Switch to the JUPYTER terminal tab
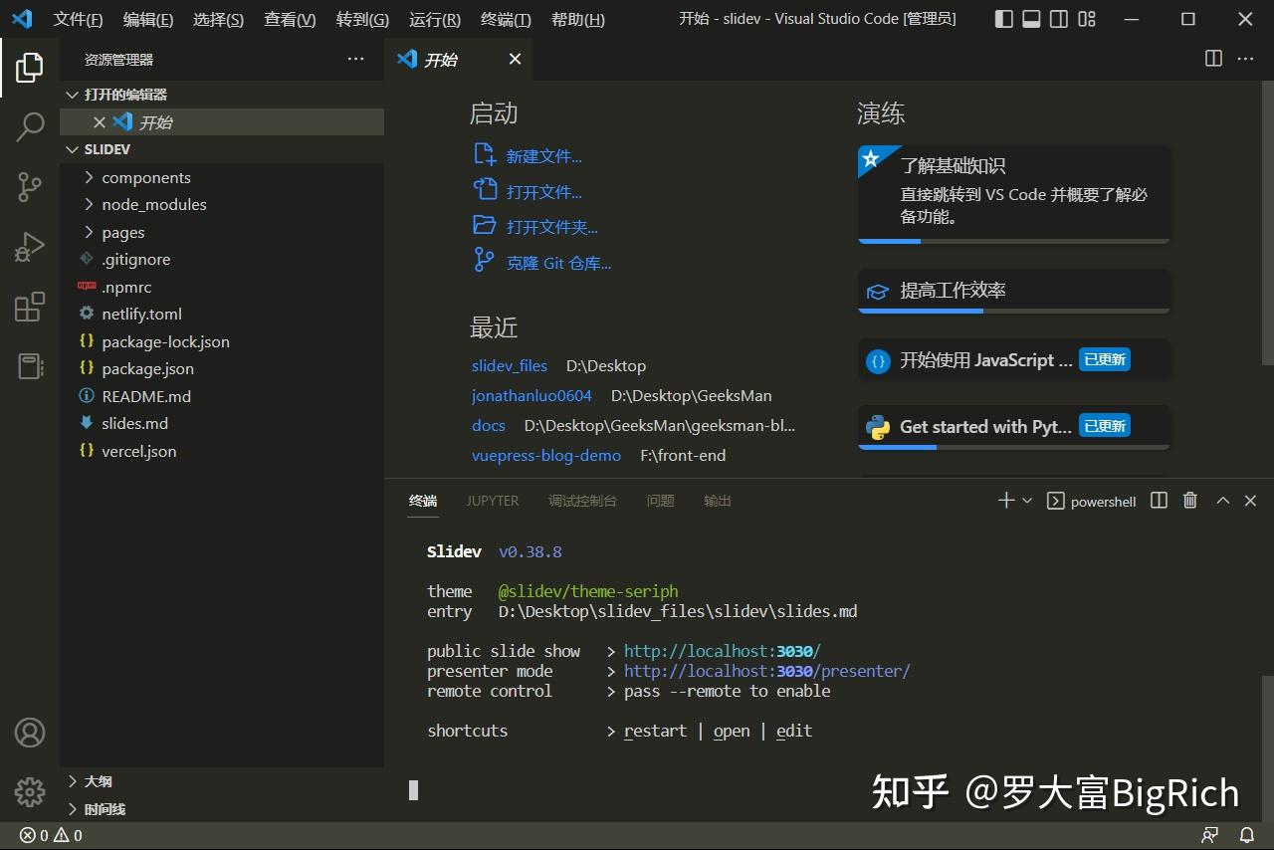This screenshot has height=850, width=1274. point(492,501)
